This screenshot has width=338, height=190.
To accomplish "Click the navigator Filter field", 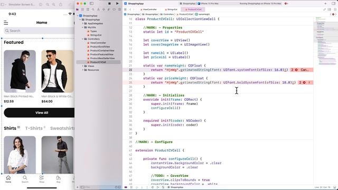I will click(97, 187).
